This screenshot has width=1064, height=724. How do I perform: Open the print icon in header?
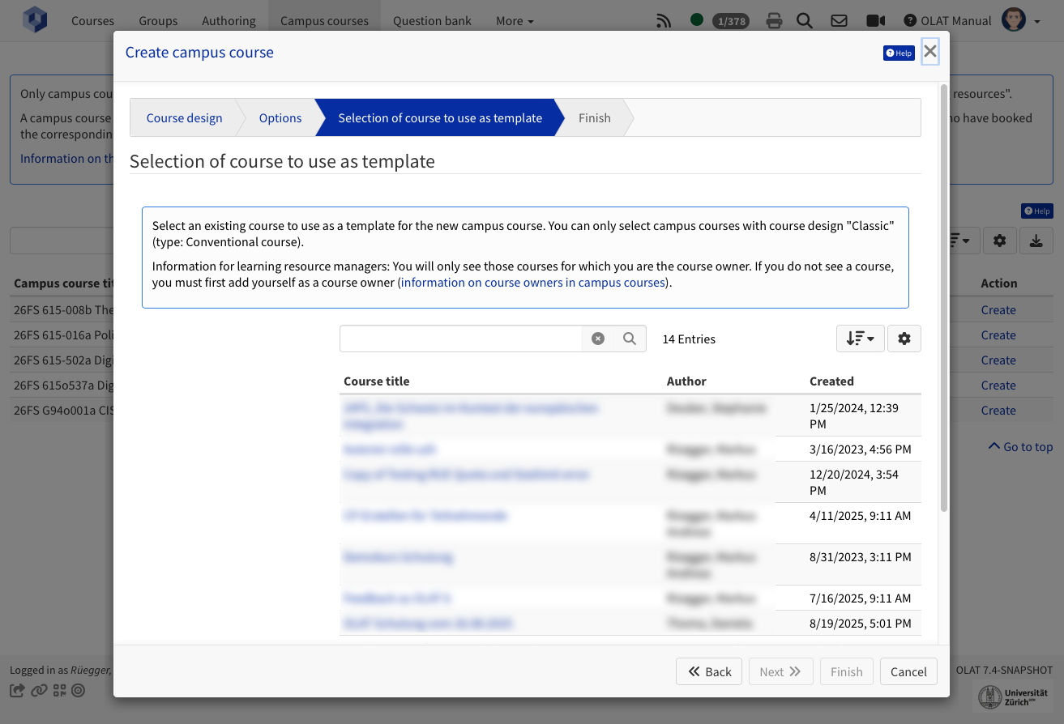(774, 21)
